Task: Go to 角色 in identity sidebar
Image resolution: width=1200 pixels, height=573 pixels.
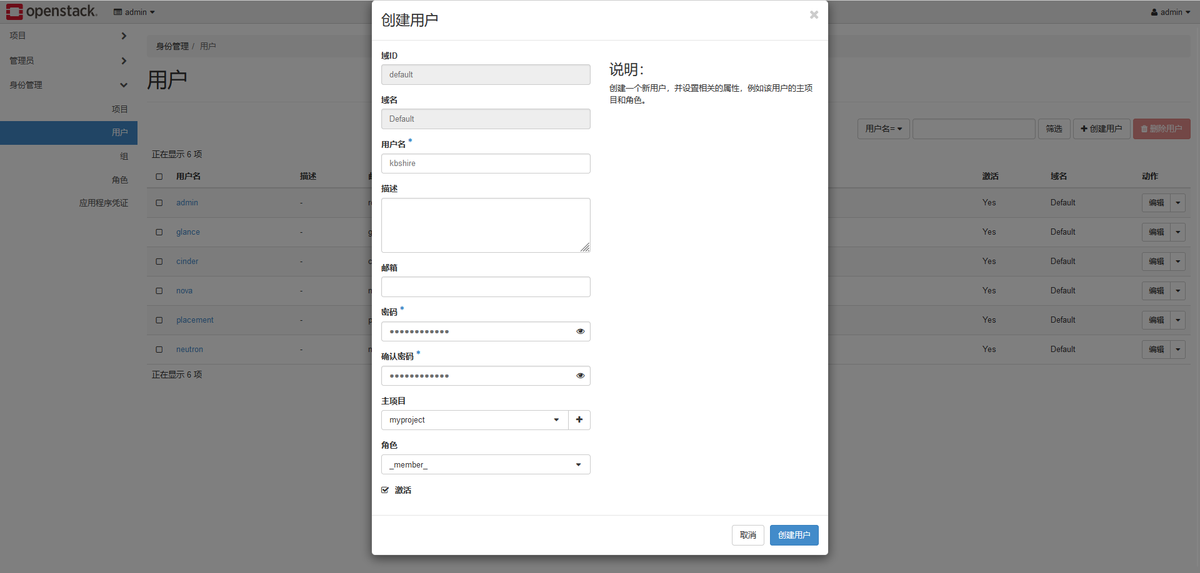Action: (119, 180)
